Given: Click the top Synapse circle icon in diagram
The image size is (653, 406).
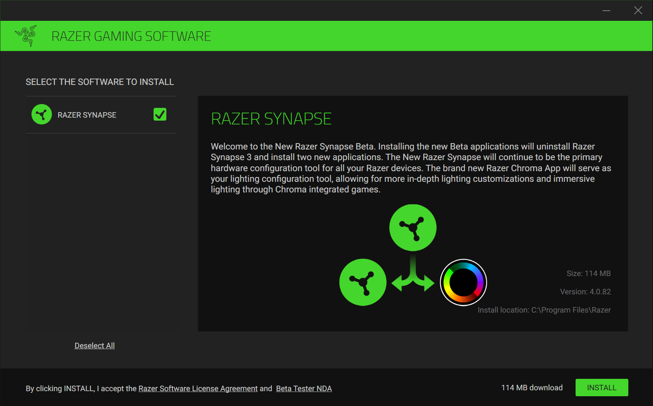Looking at the screenshot, I should click(x=413, y=228).
